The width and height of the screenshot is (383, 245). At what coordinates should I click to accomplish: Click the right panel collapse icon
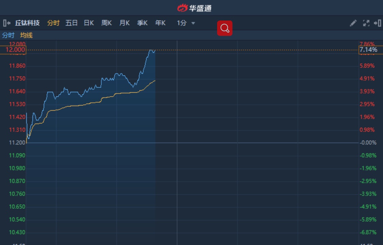click(377, 23)
